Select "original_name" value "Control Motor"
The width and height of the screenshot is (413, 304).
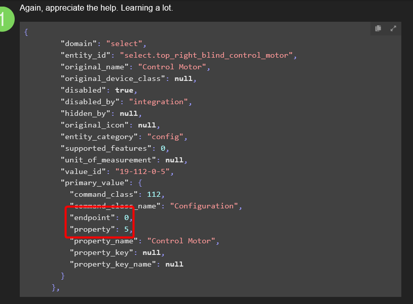[172, 67]
